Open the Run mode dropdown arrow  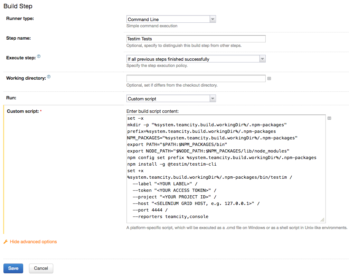click(x=213, y=98)
